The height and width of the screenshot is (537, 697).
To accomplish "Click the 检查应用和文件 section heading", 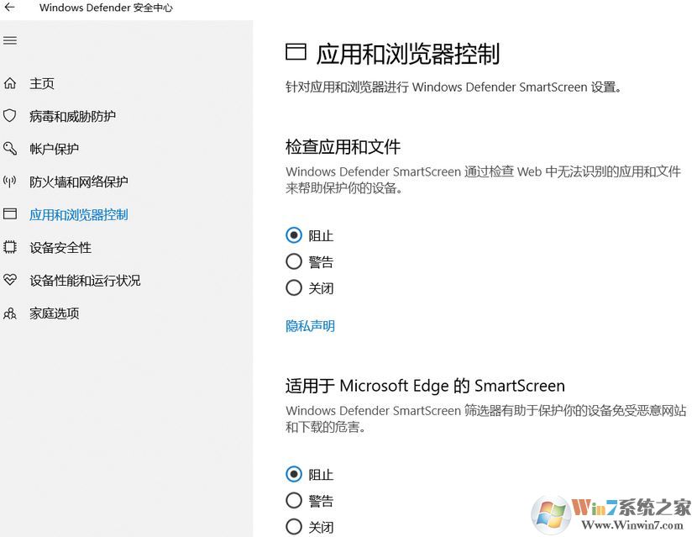I will (343, 147).
